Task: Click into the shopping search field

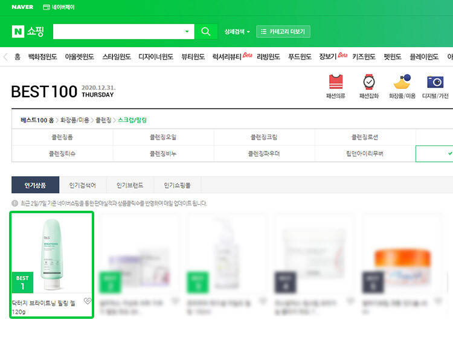Action: tap(118, 31)
